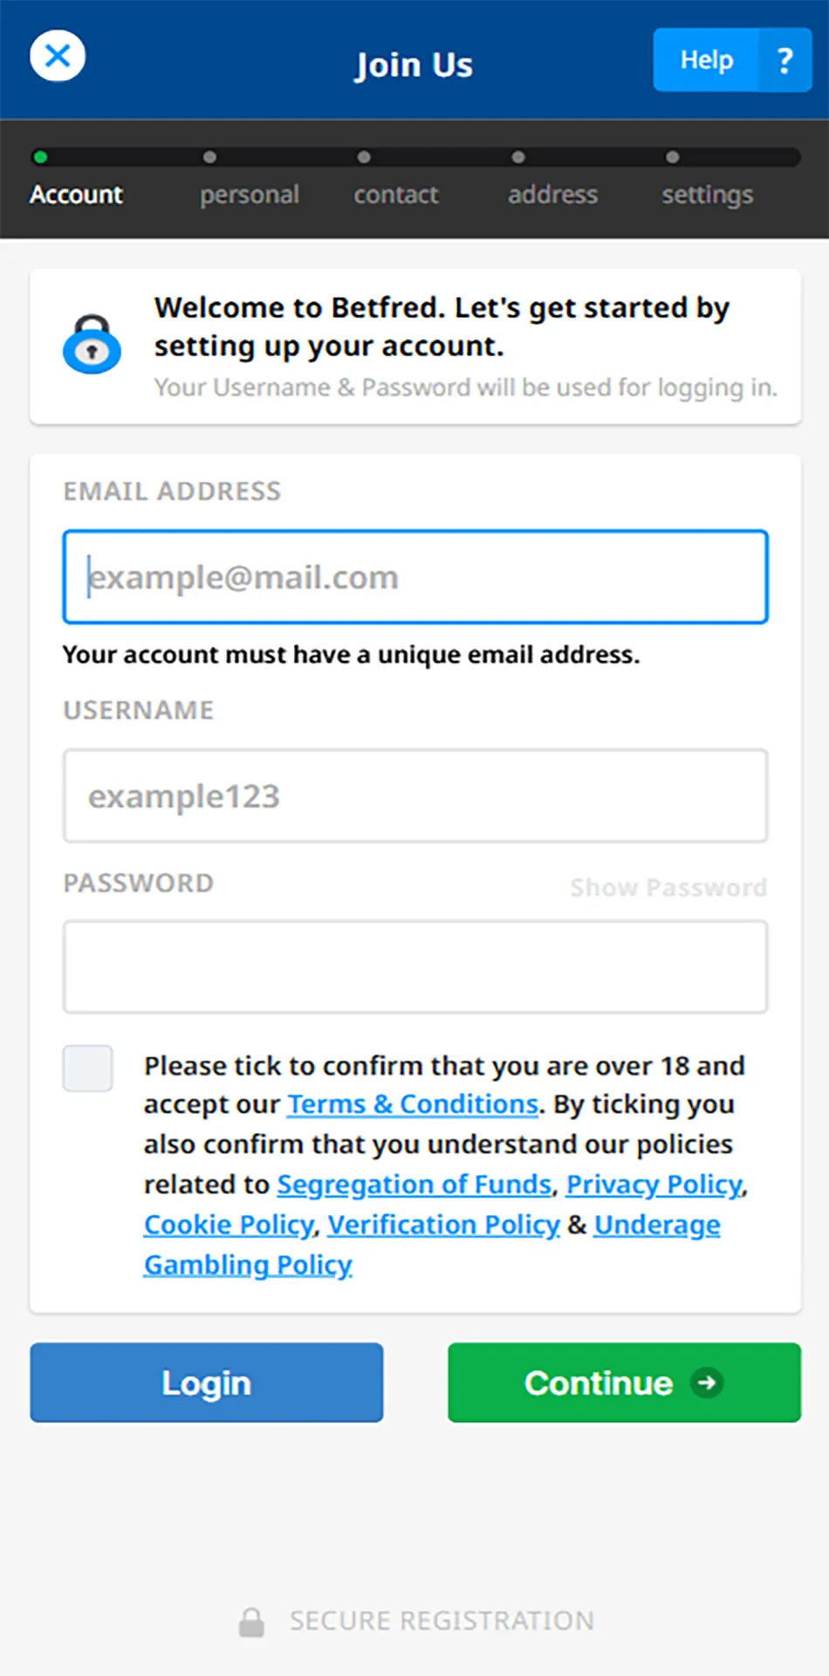The width and height of the screenshot is (829, 1676).
Task: Click the question mark help icon
Action: point(785,60)
